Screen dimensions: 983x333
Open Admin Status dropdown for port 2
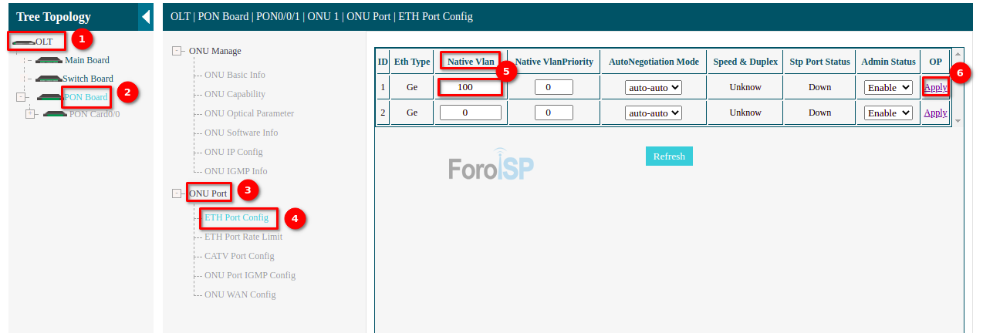point(888,113)
